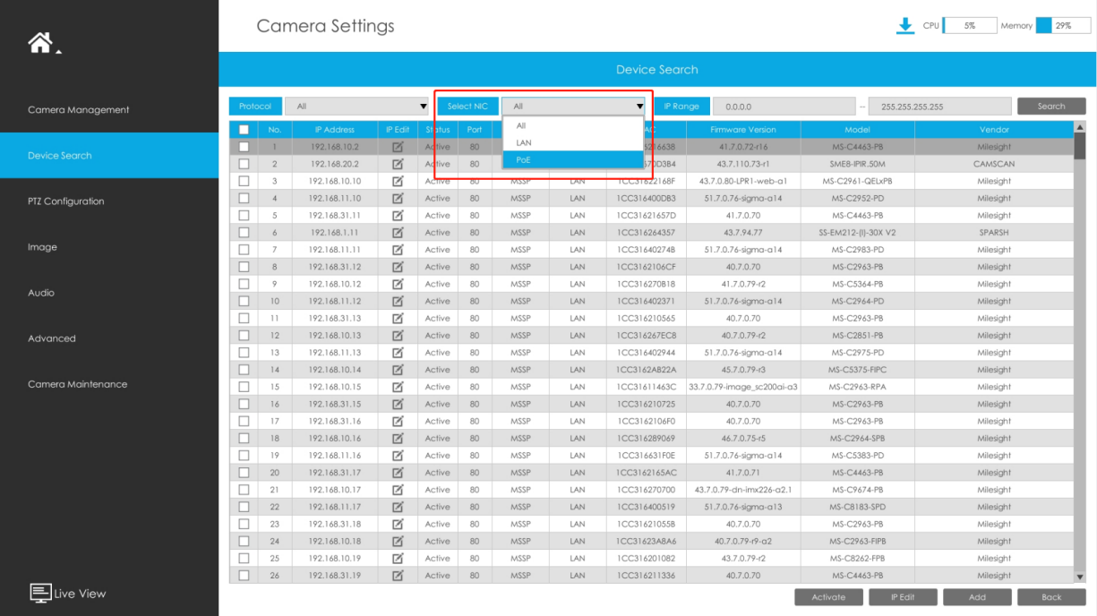The width and height of the screenshot is (1097, 616).
Task: Click the IP edit icon for 192.168.10.19
Action: click(398, 559)
